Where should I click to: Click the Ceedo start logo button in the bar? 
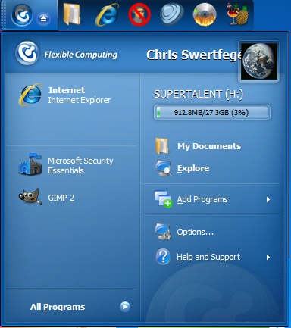click(22, 15)
